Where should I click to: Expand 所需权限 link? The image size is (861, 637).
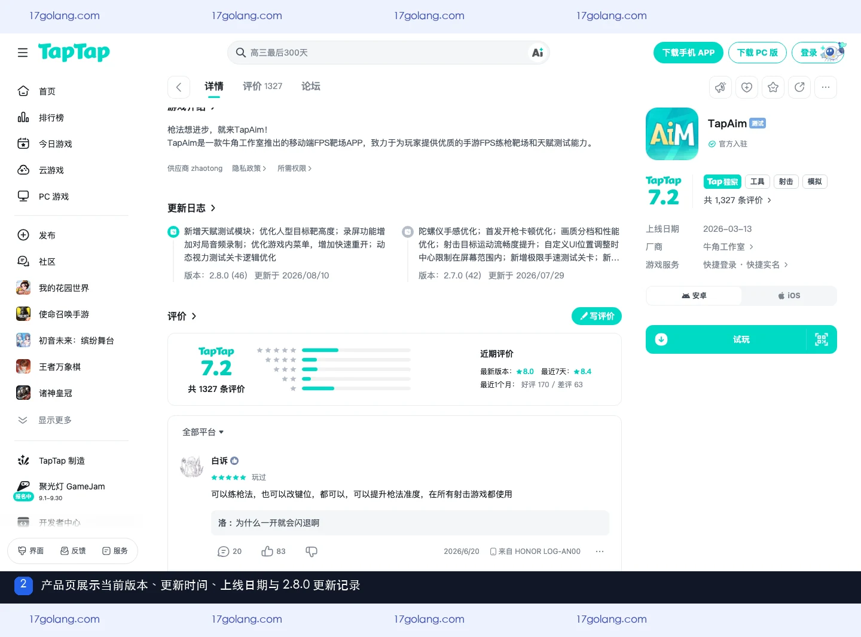[295, 169]
